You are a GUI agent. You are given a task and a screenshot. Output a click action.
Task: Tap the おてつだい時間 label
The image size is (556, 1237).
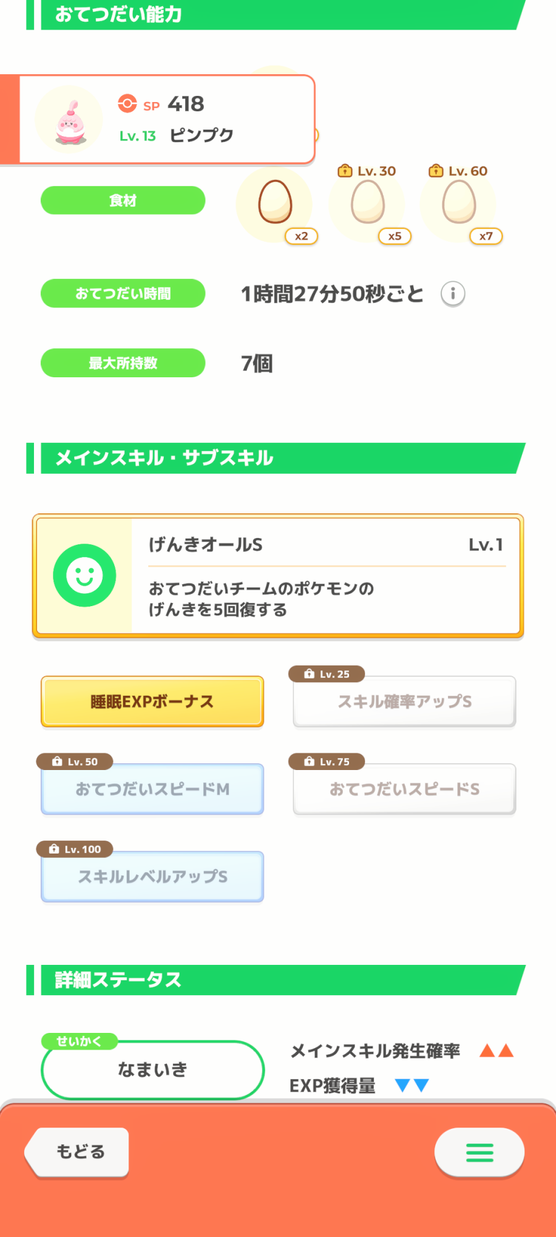tap(123, 293)
